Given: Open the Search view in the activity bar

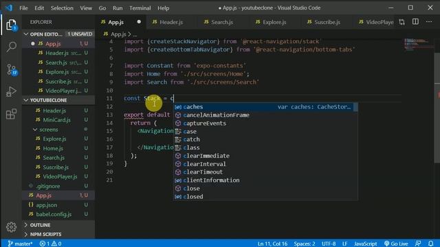Looking at the screenshot, I should tap(11, 47).
